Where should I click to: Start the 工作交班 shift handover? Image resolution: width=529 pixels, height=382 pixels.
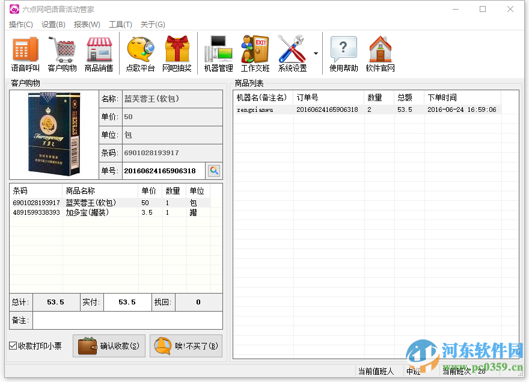tap(254, 52)
